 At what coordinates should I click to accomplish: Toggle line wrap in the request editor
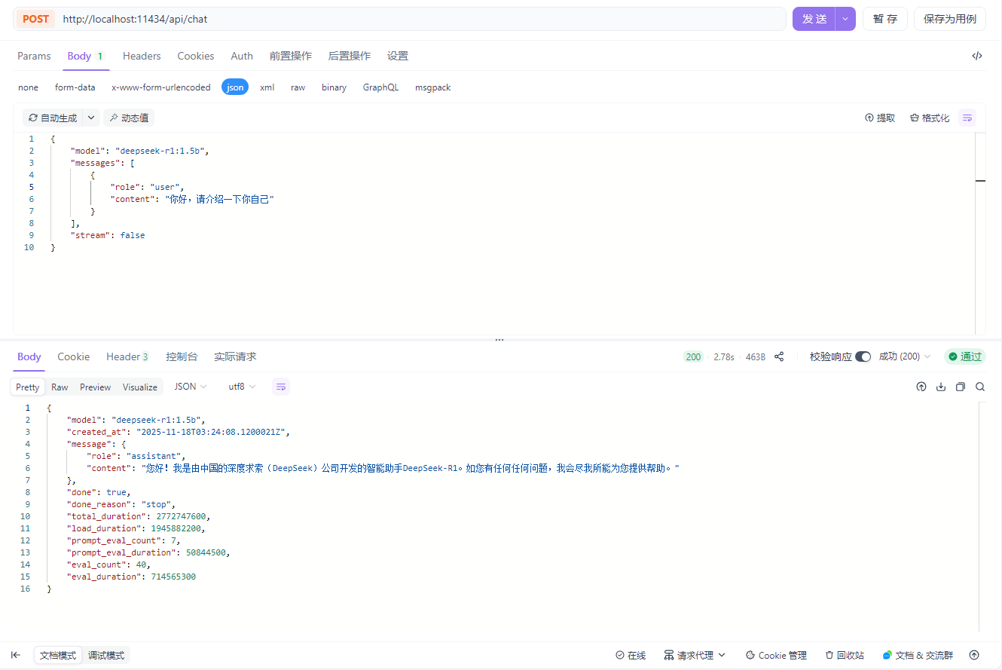tap(967, 118)
